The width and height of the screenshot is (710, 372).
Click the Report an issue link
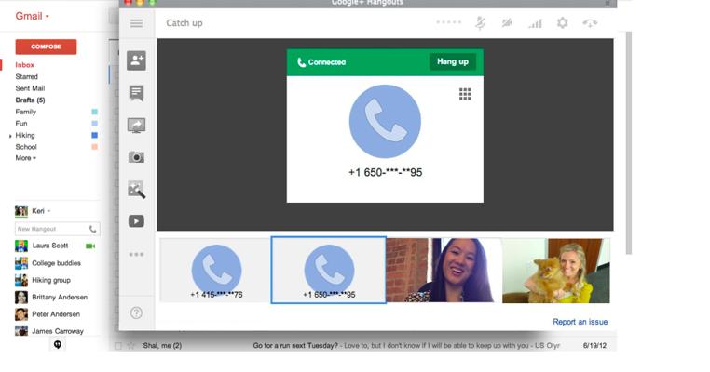(x=580, y=322)
